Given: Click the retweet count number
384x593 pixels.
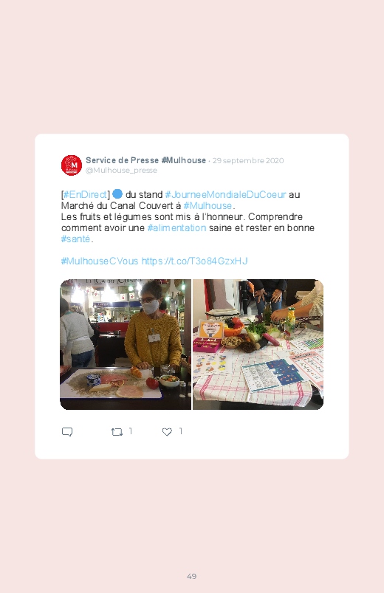Looking at the screenshot, I should [x=131, y=431].
